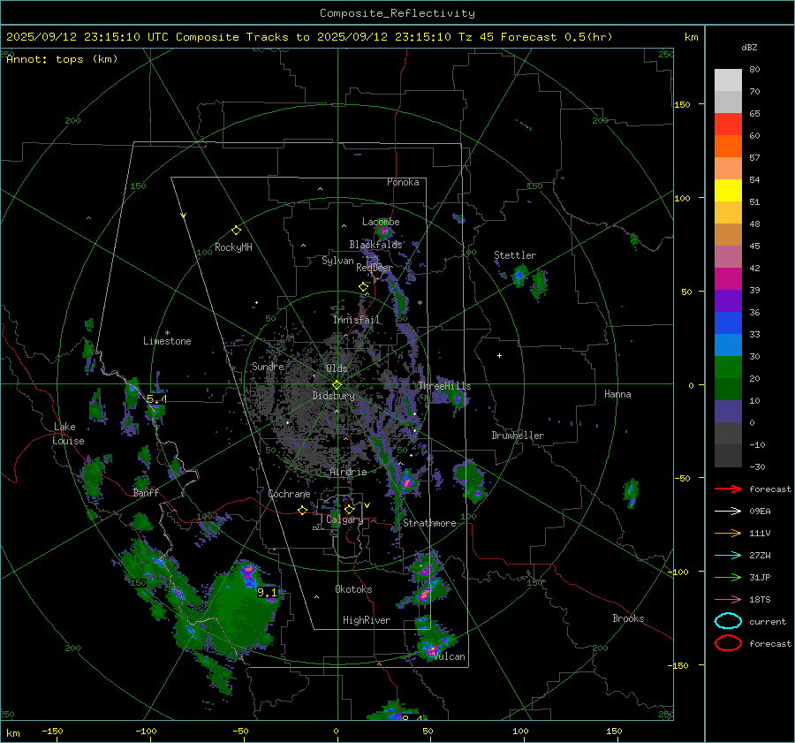The height and width of the screenshot is (743, 795).
Task: Click the Lacombe town label
Action: tap(381, 222)
